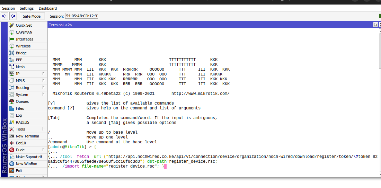Click the register_device.rsc dst-path text
Viewport: 381px width, 188px height.
(x=192, y=162)
